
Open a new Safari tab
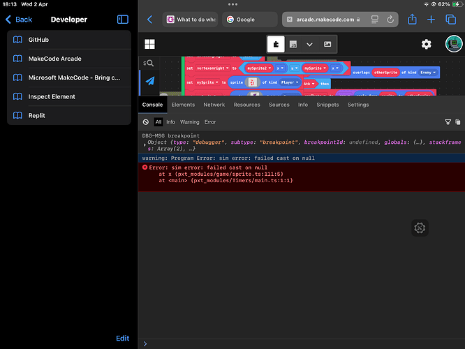(431, 20)
